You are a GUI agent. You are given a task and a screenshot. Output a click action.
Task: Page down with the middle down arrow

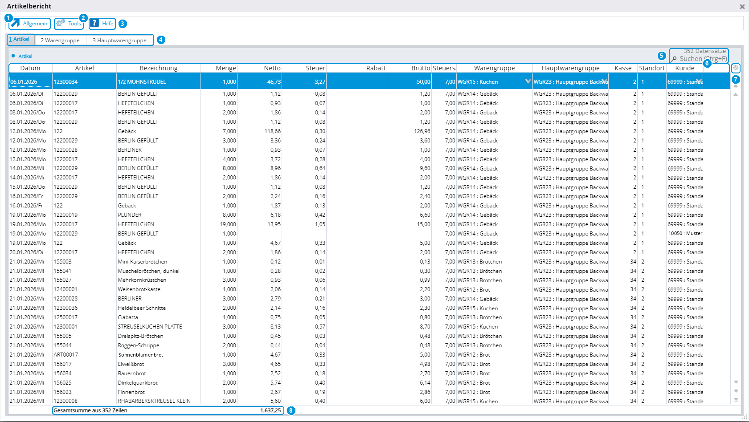(x=736, y=391)
